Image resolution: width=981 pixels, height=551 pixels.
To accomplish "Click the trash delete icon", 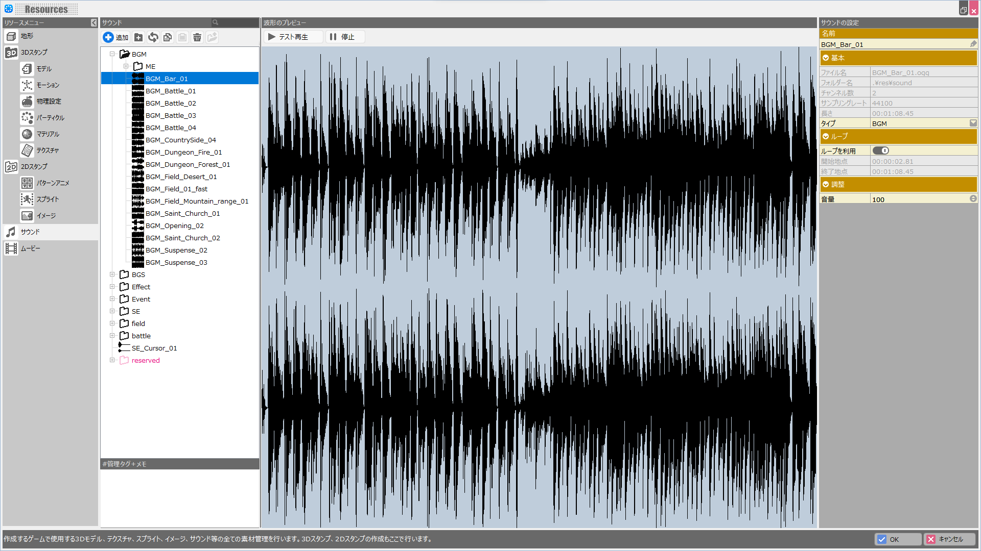I will tap(197, 37).
